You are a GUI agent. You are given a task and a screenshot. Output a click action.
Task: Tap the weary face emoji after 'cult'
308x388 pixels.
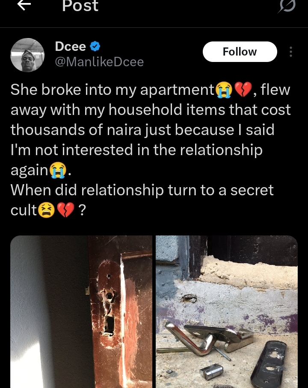[x=46, y=210]
